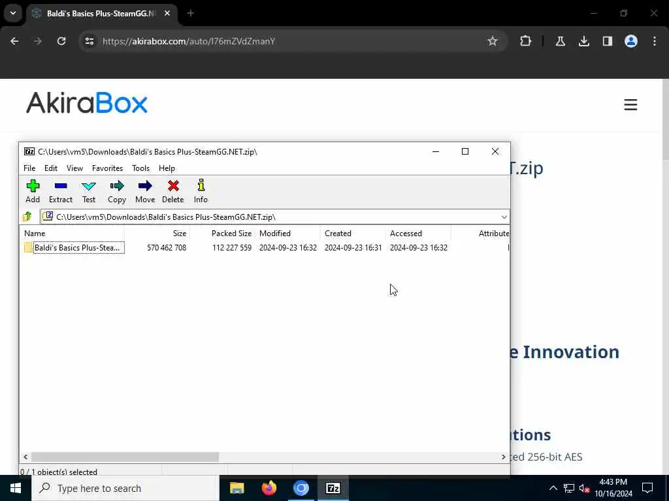Open Chrome Labs flask icon

click(x=560, y=41)
